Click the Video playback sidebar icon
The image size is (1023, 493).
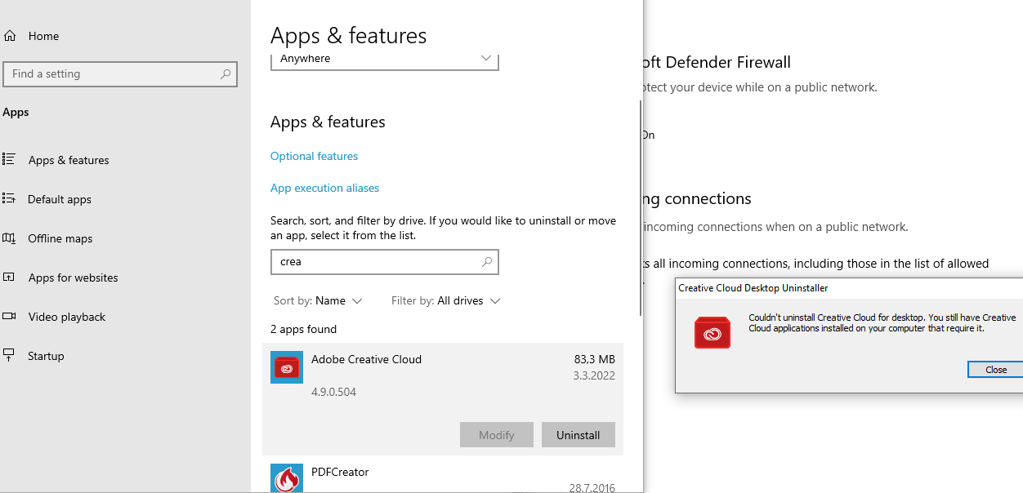coord(9,317)
